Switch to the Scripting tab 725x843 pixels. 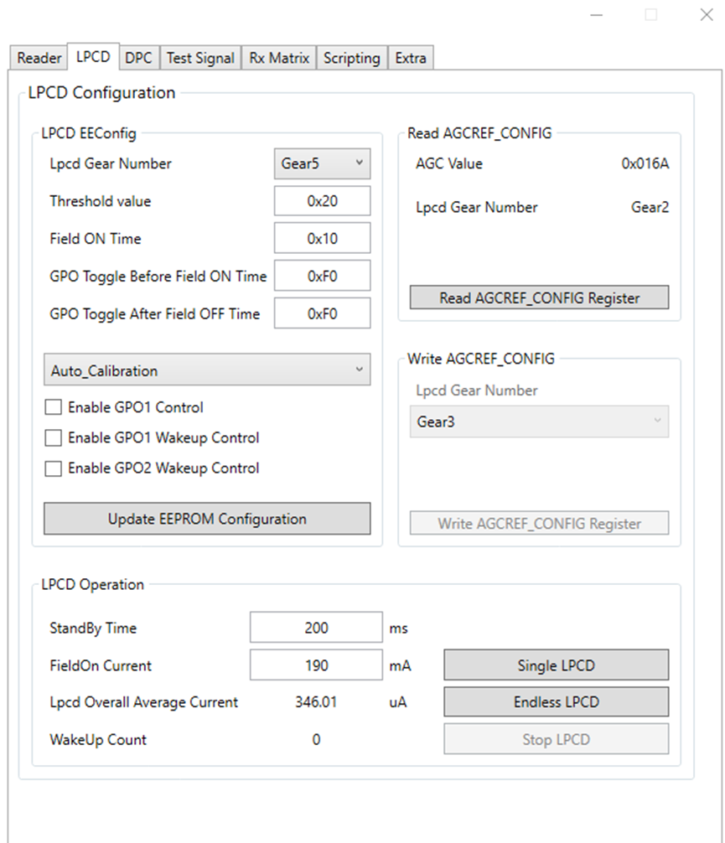351,58
